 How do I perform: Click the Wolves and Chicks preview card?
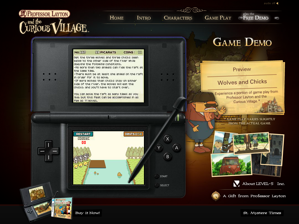coord(242,87)
